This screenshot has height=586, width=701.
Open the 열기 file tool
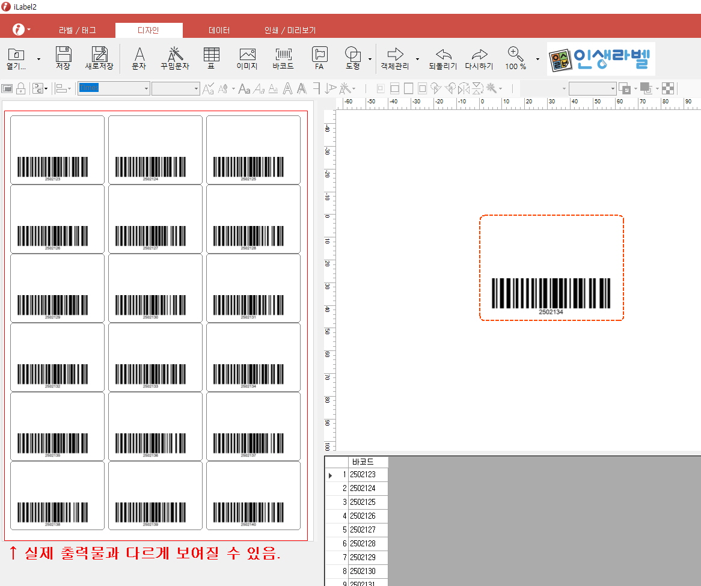pyautogui.click(x=16, y=59)
